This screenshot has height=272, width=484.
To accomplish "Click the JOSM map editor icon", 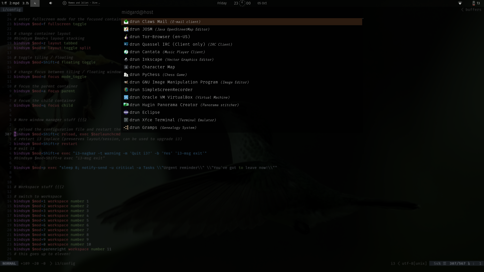I will (126, 29).
